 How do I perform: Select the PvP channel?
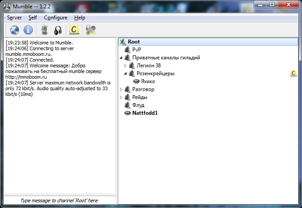(137, 50)
